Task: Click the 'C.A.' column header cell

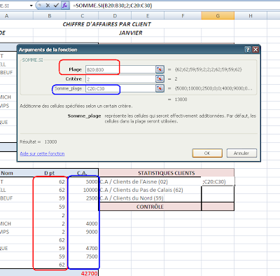Action: coord(82,173)
